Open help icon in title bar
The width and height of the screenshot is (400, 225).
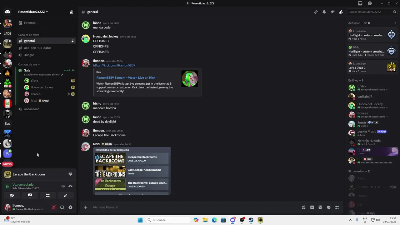click(x=370, y=3)
